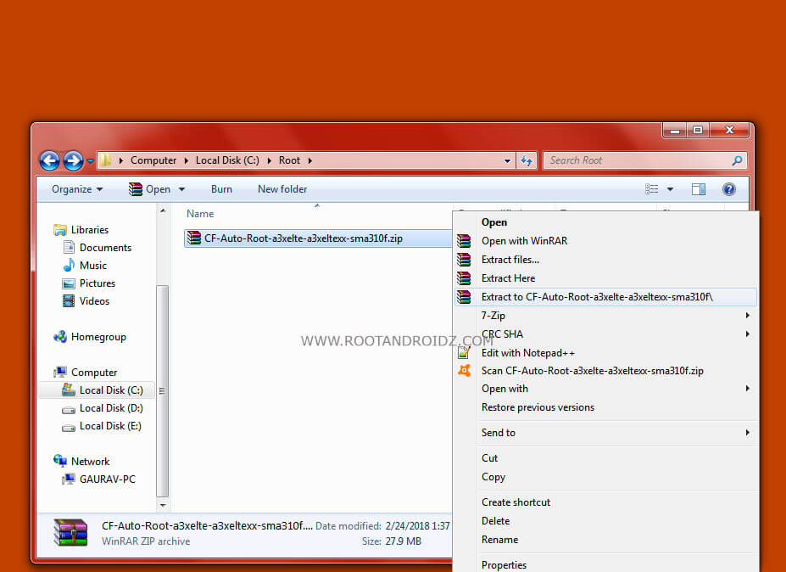Screen dimensions: 786x572
Task: Select Local Disk (D:) in navigation pane
Action: click(x=102, y=408)
